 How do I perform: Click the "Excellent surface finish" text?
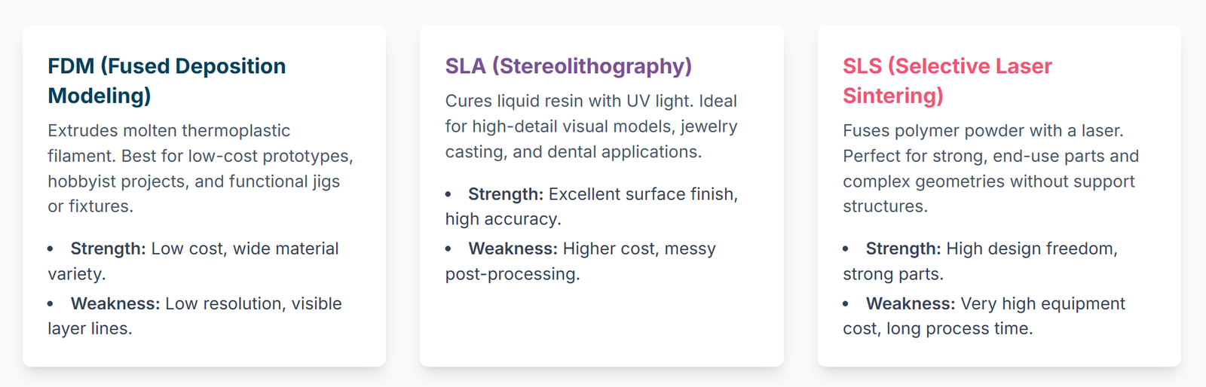[x=643, y=194]
